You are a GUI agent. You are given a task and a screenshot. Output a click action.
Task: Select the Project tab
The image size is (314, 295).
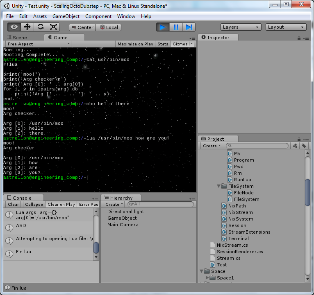click(218, 139)
